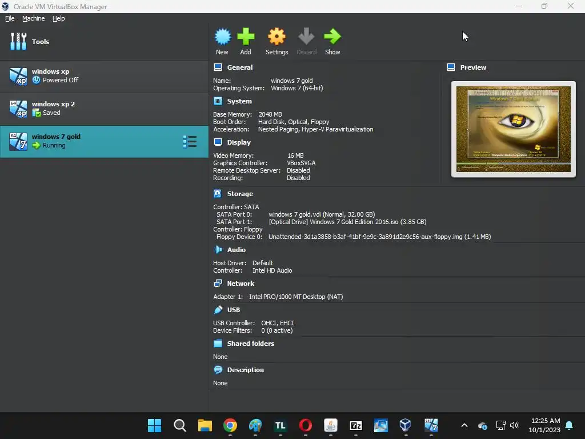Image resolution: width=585 pixels, height=439 pixels.
Task: Click the windows xp 2 VM OS icon
Action: pos(18,109)
